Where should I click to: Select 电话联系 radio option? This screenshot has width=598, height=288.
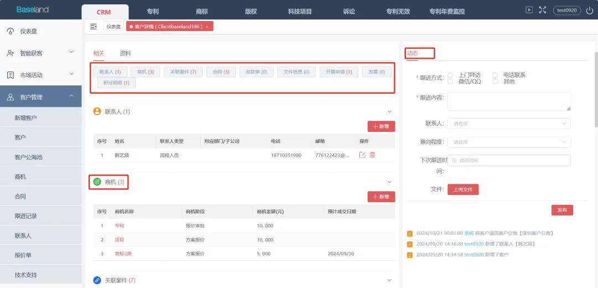coord(495,75)
